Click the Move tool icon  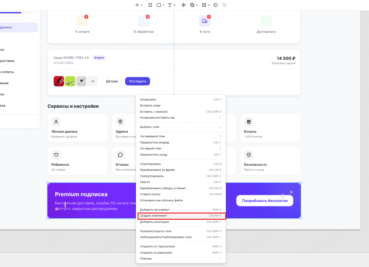(183, 5)
